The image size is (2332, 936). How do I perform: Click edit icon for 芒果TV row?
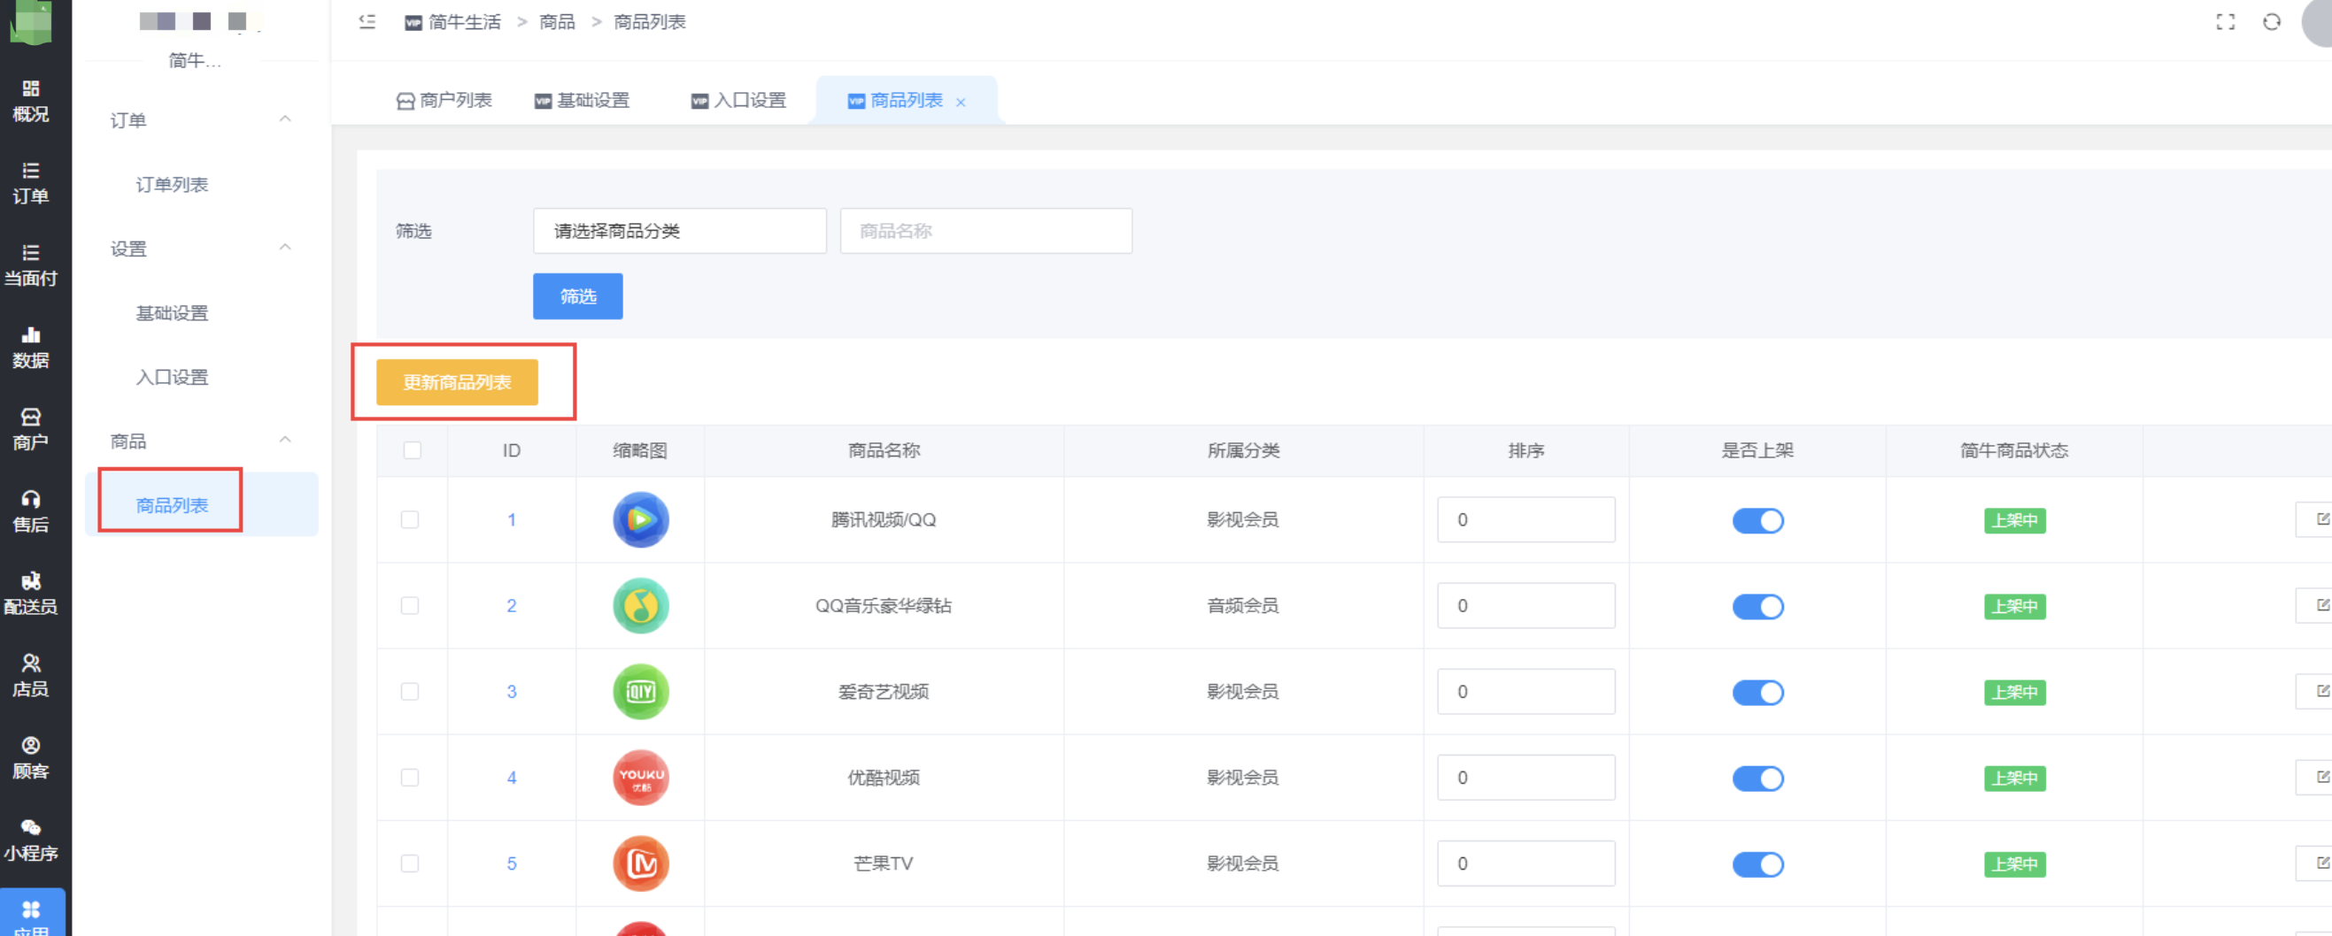coord(2321,863)
